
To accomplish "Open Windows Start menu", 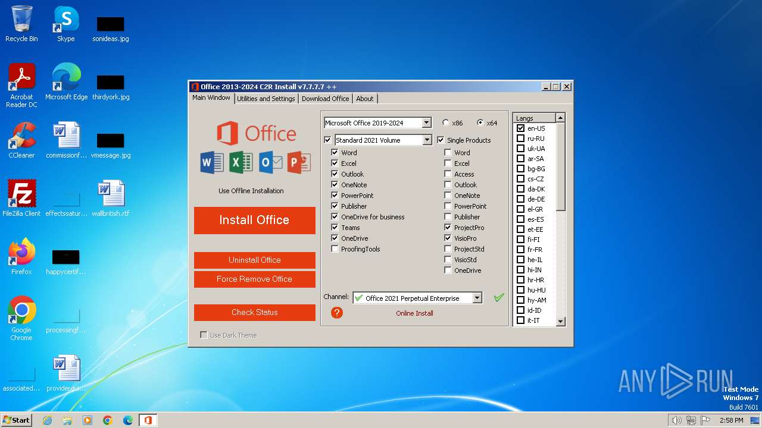I will pos(17,420).
